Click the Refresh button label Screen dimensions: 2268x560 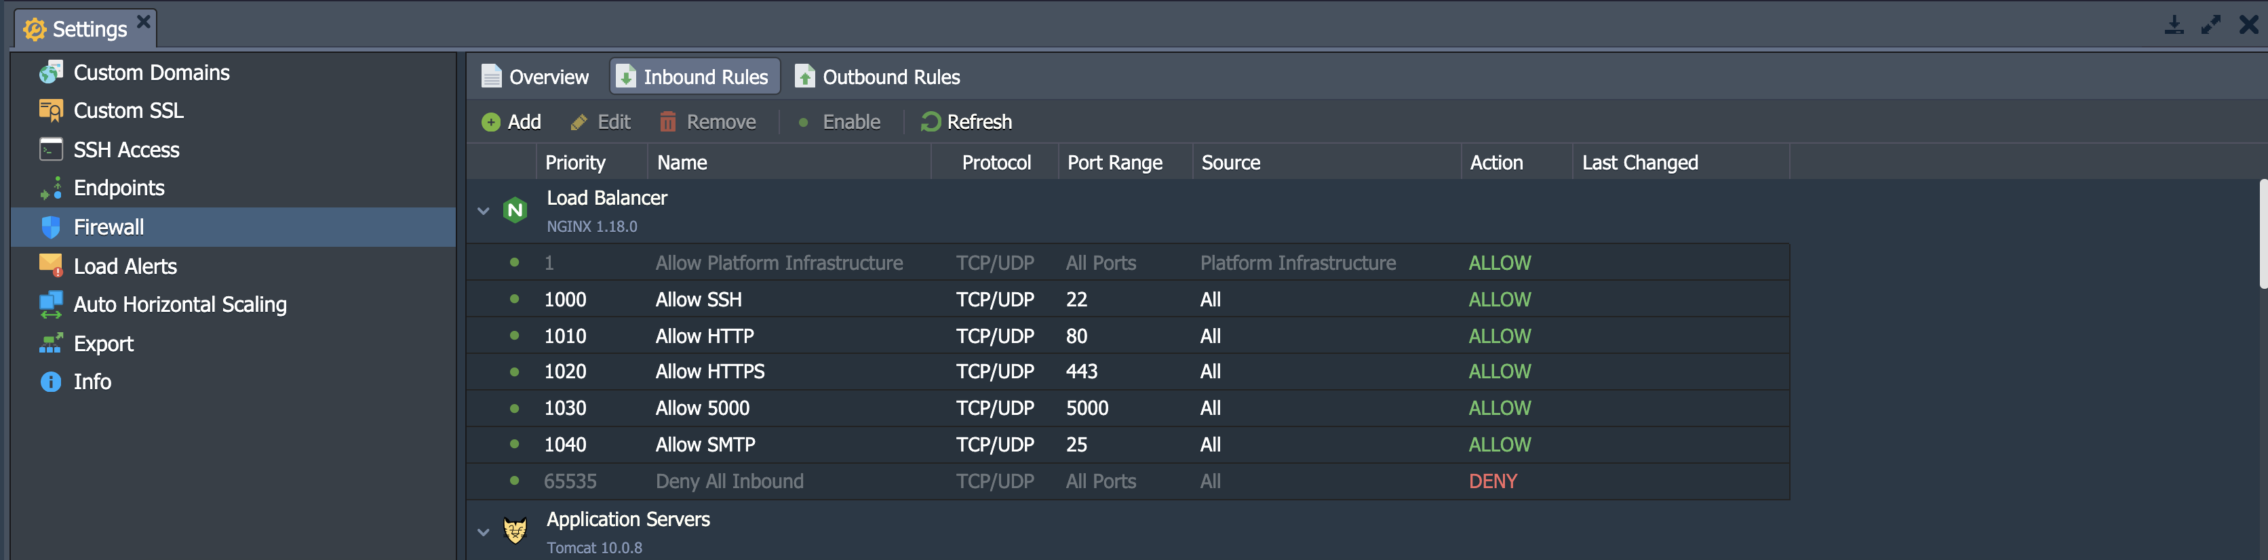point(979,123)
